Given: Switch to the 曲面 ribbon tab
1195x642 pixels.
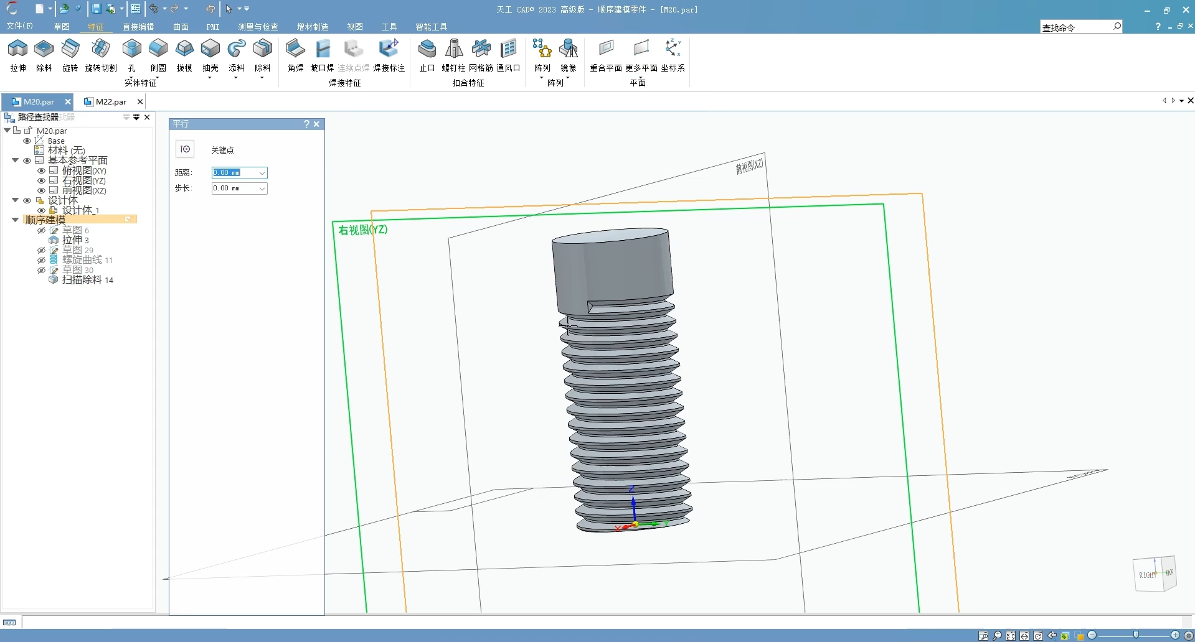Looking at the screenshot, I should (x=181, y=27).
